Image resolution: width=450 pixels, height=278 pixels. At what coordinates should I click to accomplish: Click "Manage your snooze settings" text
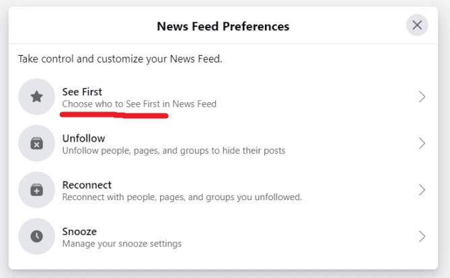[x=122, y=243]
